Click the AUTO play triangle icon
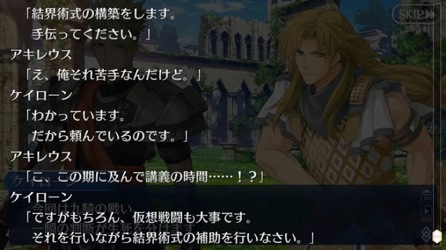The width and height of the screenshot is (446, 250). [426, 211]
